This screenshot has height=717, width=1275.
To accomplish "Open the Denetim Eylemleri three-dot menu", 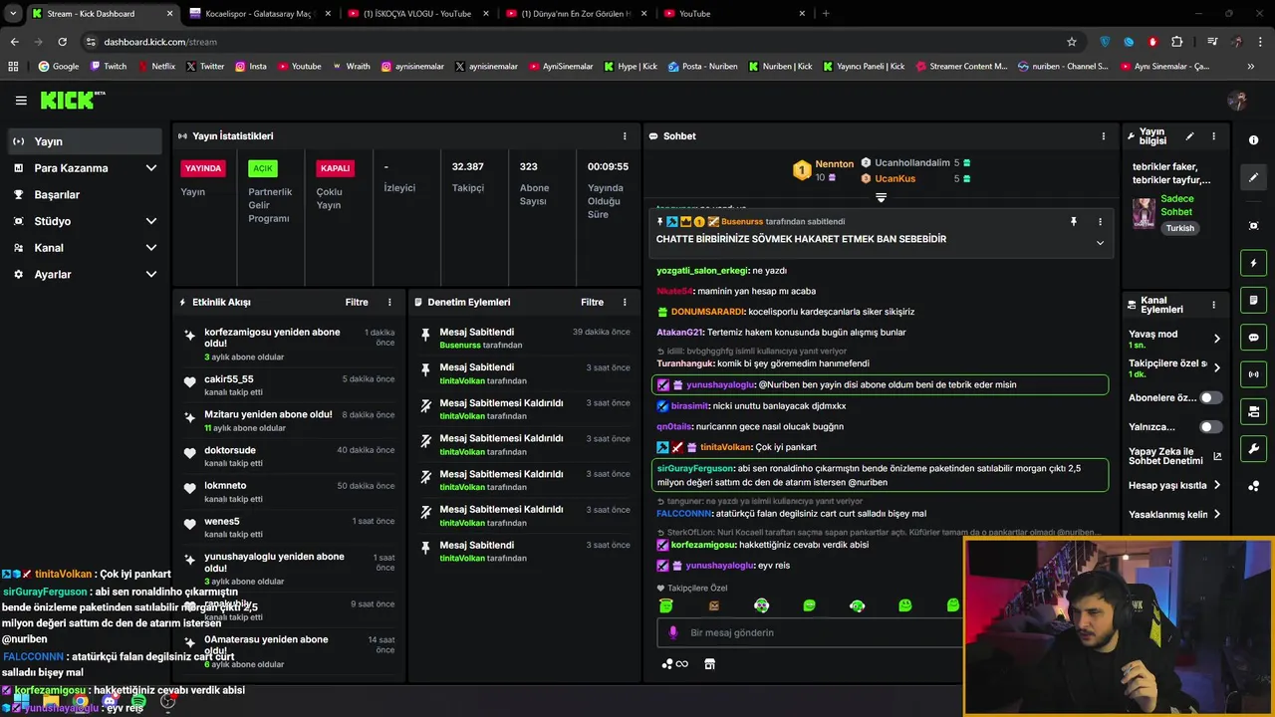I will pyautogui.click(x=625, y=302).
